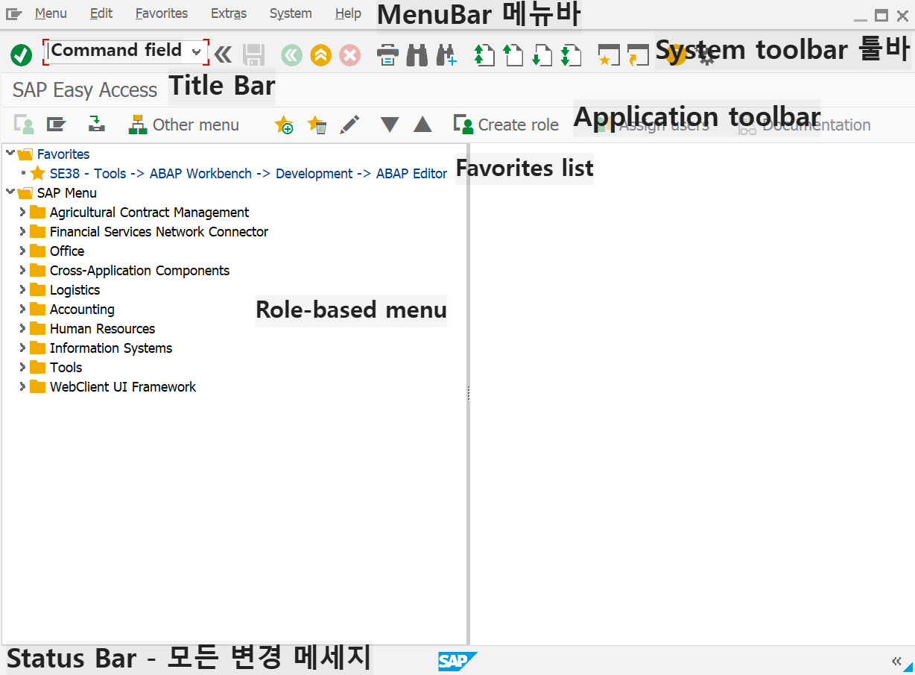Image resolution: width=915 pixels, height=675 pixels.
Task: Click the Last Page icon
Action: (571, 55)
